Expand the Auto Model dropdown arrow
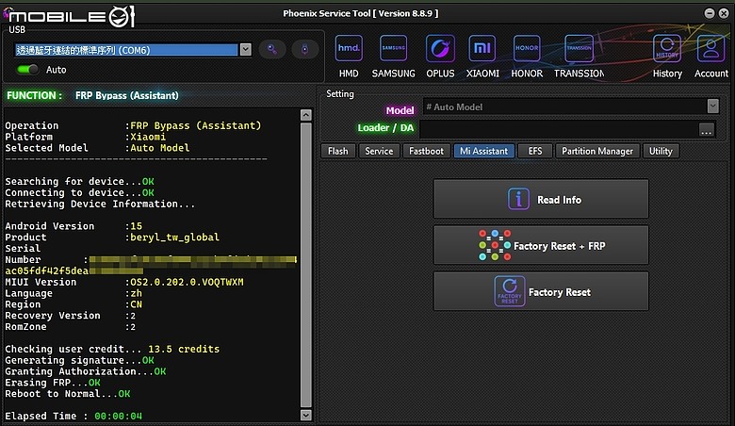The height and width of the screenshot is (426, 735). pyautogui.click(x=712, y=106)
